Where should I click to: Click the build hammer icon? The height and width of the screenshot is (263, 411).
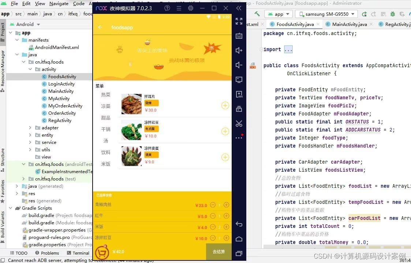[257, 14]
